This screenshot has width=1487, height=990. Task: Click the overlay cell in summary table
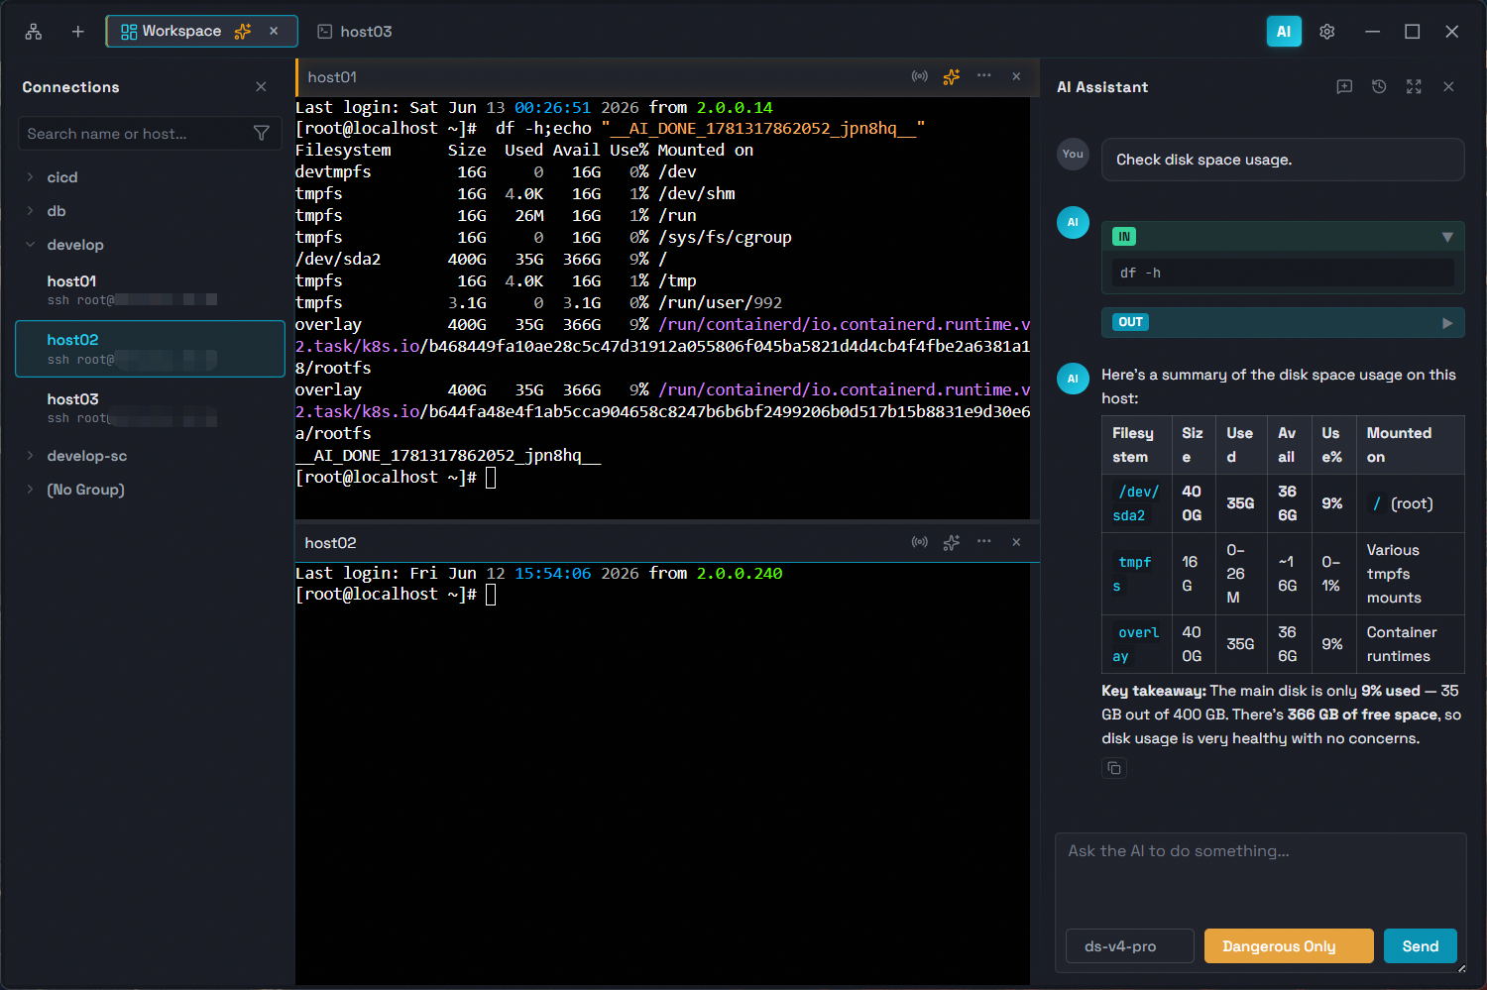click(x=1137, y=644)
